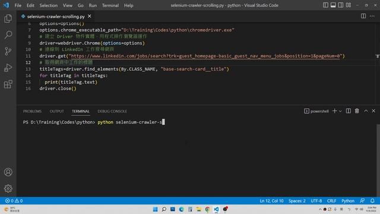Viewport: 380px width, 214px height.
Task: Open the Photoshop icon in taskbar
Action: pos(173,209)
